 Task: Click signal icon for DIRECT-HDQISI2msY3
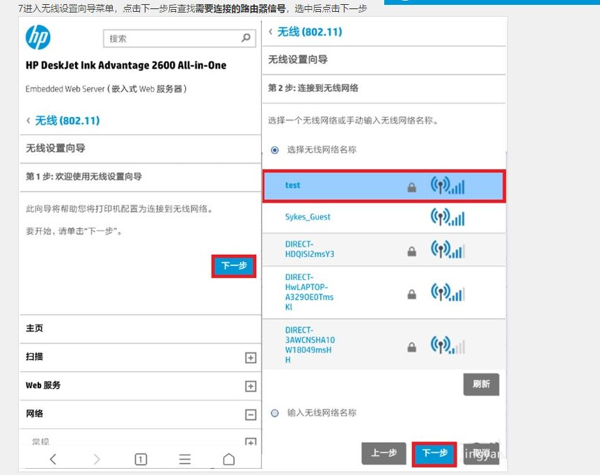click(448, 249)
